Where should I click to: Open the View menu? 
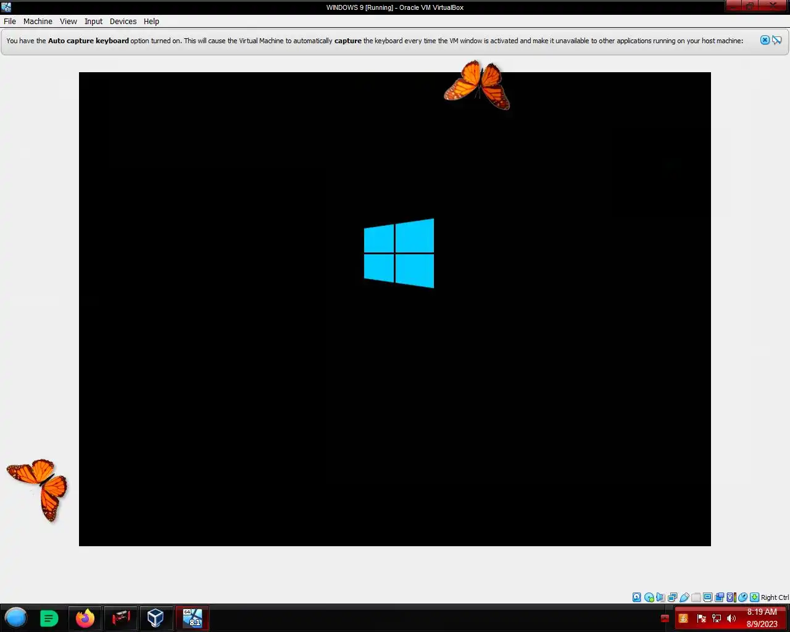pyautogui.click(x=68, y=21)
